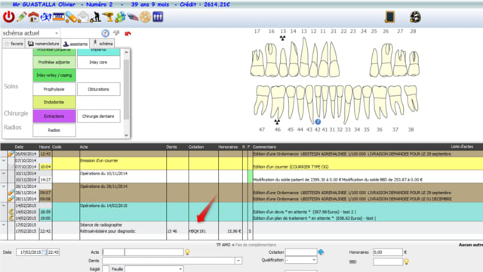Expand the Dents dropdown arrow
Image resolution: width=483 pixels, height=272 pixels.
pyautogui.click(x=238, y=261)
